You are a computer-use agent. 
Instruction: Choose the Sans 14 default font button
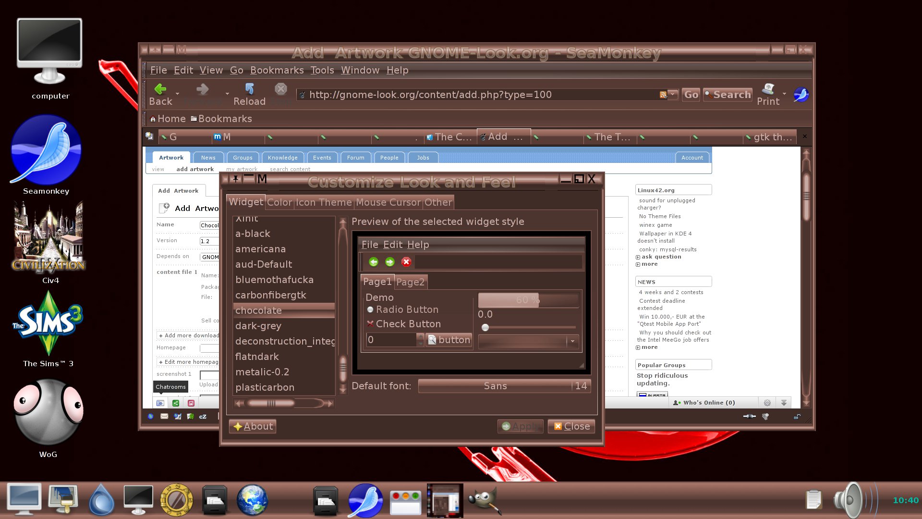(504, 386)
